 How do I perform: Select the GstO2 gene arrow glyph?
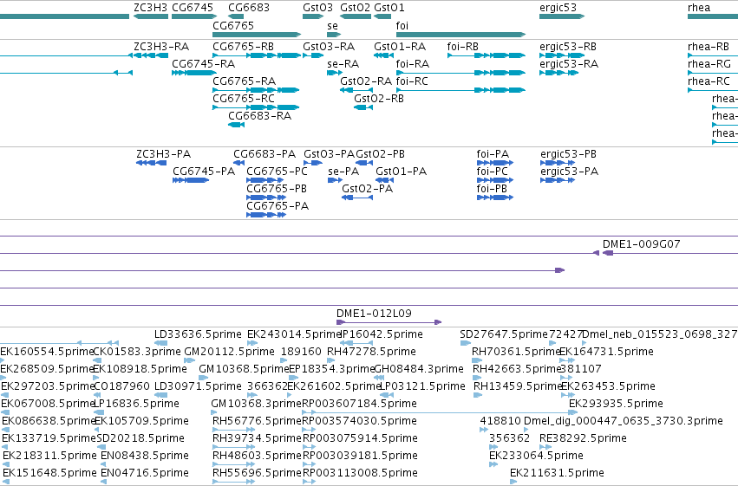click(356, 16)
